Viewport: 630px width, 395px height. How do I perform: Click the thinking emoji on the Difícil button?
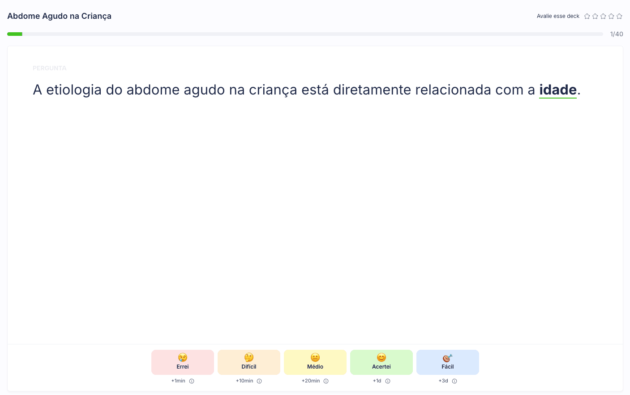[249, 357]
